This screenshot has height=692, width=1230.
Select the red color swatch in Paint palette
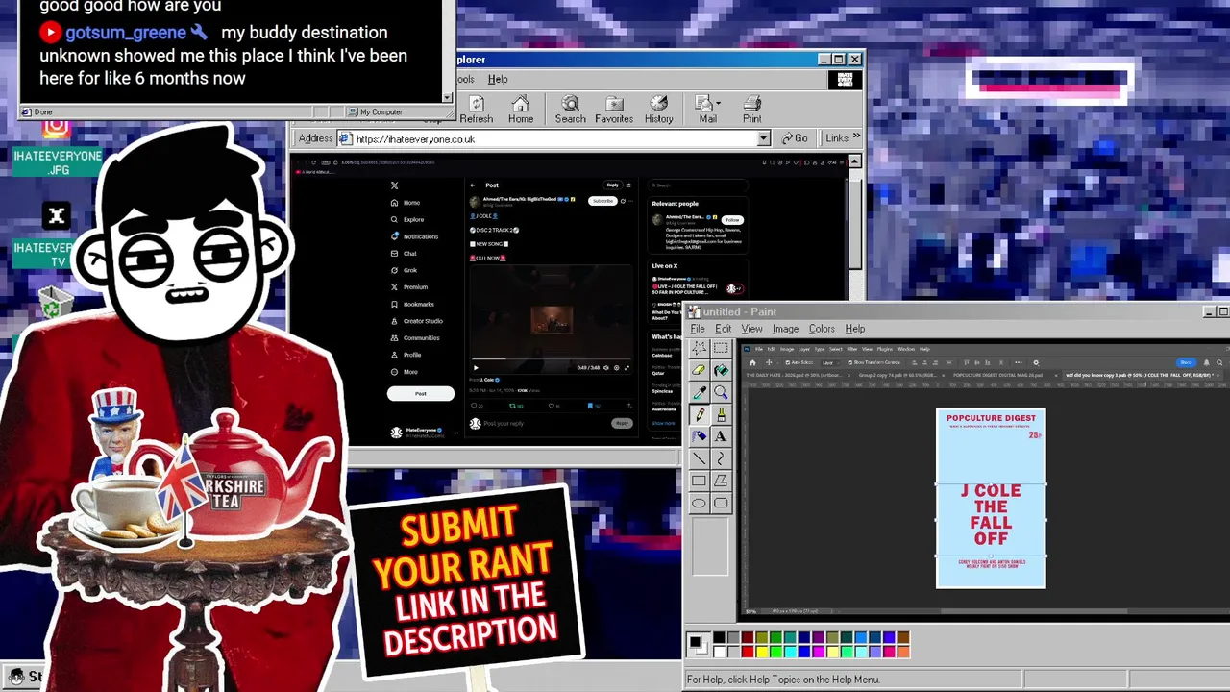pos(748,652)
